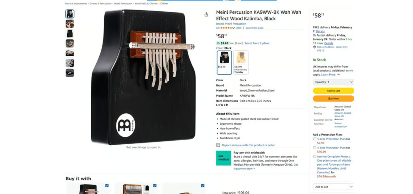This screenshot has height=194, width=413.
Task: Click the report issue speech bubble icon
Action: point(218,145)
